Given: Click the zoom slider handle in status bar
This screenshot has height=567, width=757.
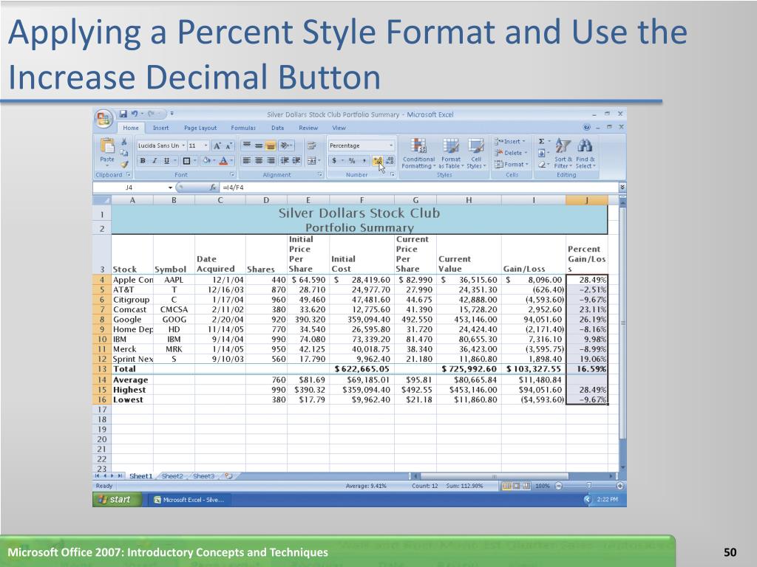Looking at the screenshot, I should (x=588, y=486).
